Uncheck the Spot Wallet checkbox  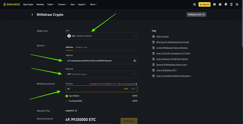[67, 96]
